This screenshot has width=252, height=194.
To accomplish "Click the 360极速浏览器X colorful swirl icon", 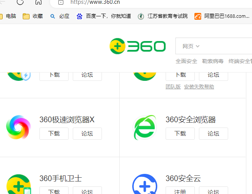I will (x=19, y=127).
